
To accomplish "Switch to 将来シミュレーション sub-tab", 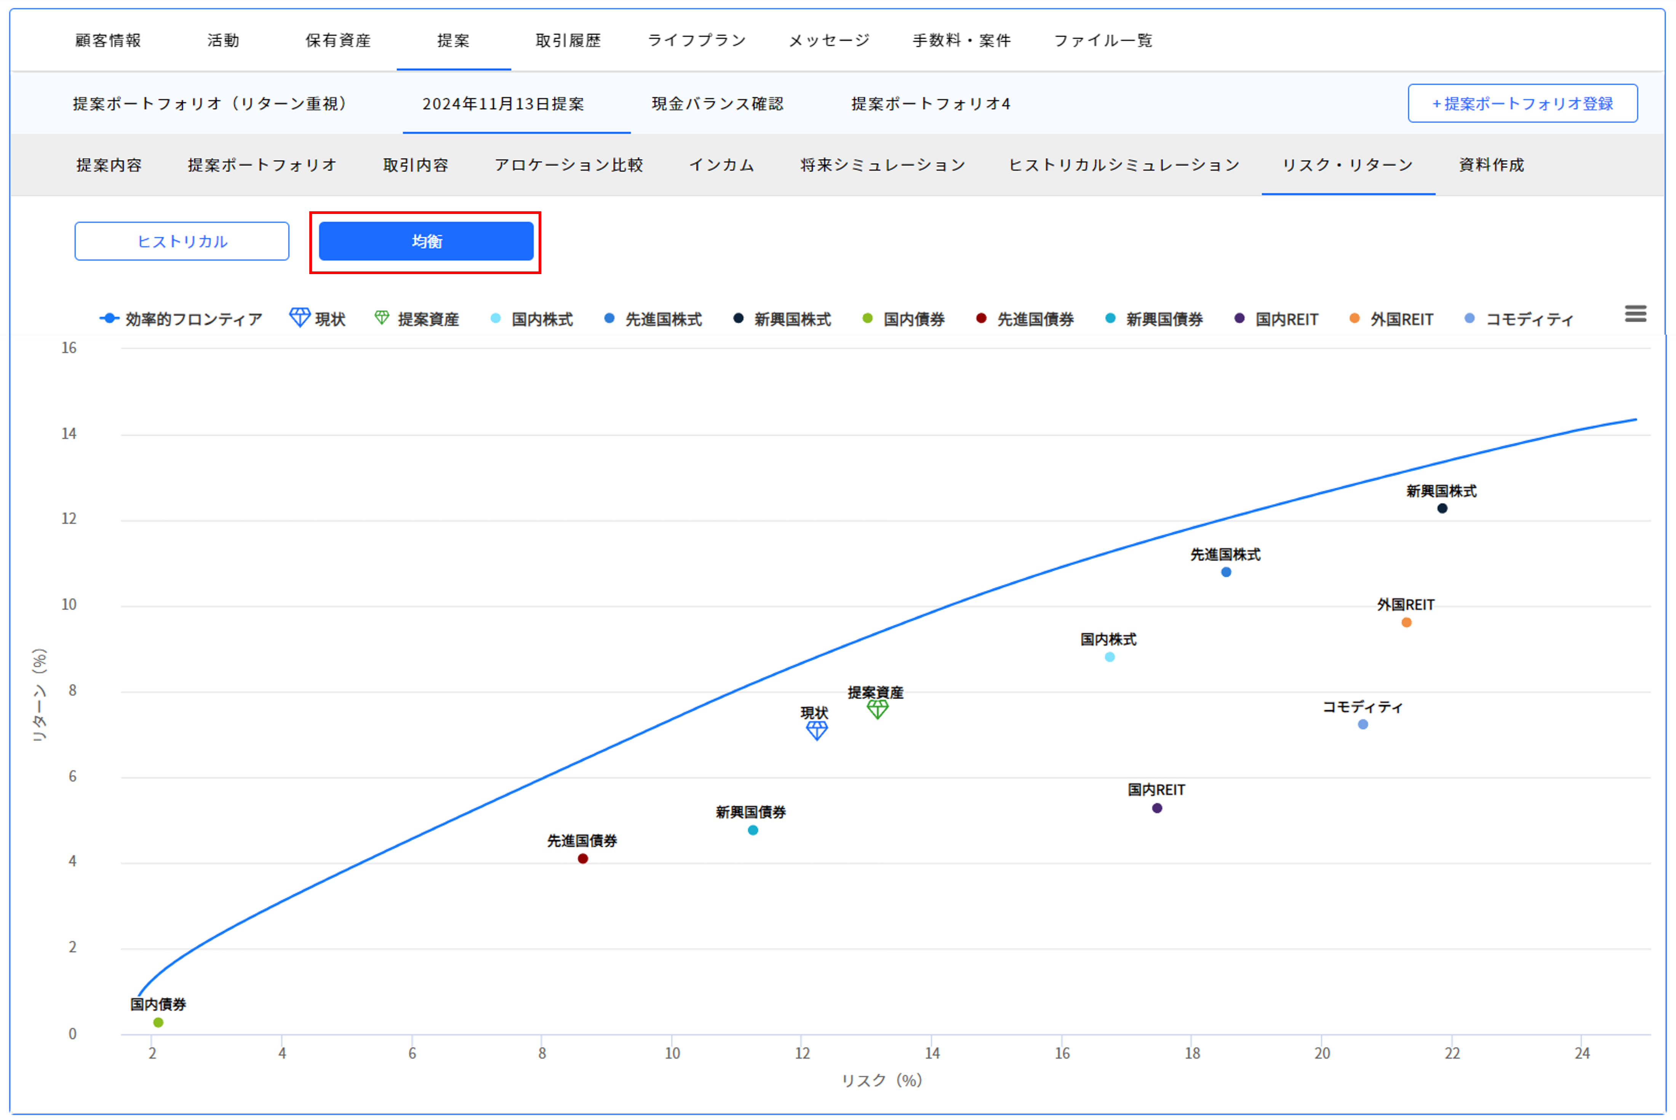I will [882, 165].
